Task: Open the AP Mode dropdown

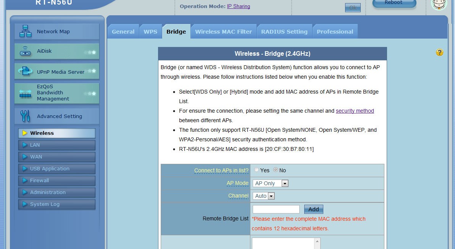Action: (271, 183)
